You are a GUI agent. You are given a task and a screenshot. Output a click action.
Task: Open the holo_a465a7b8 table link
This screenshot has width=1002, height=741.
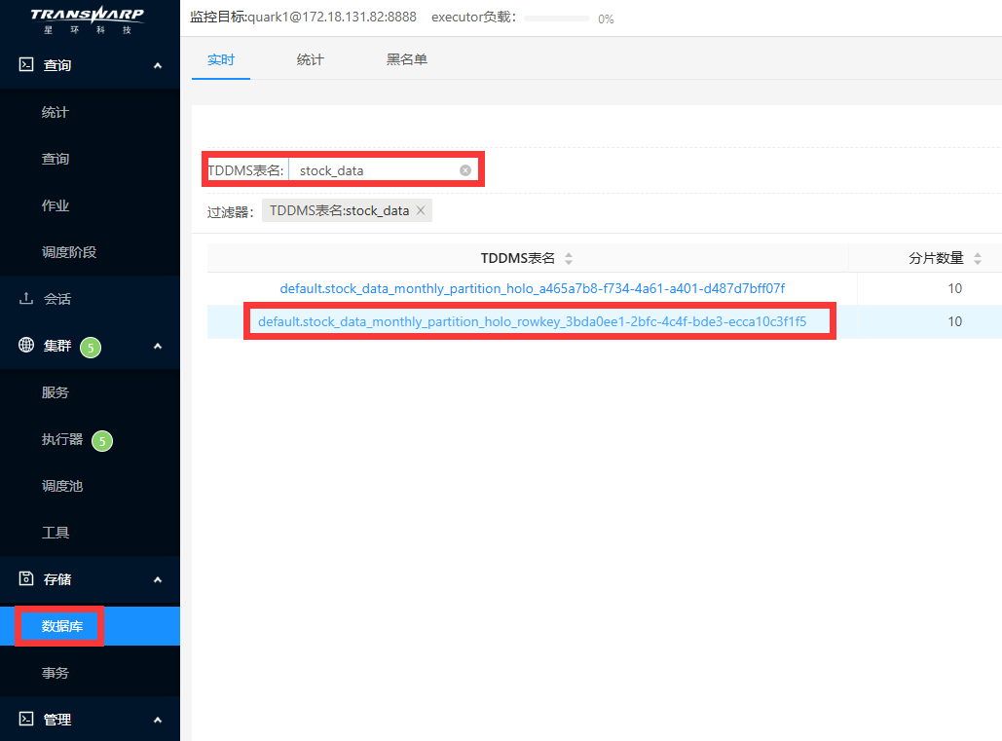pos(532,288)
